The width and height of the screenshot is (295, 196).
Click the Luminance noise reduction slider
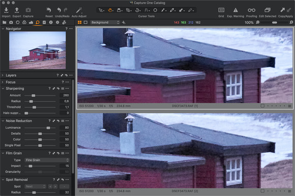(x=40, y=127)
